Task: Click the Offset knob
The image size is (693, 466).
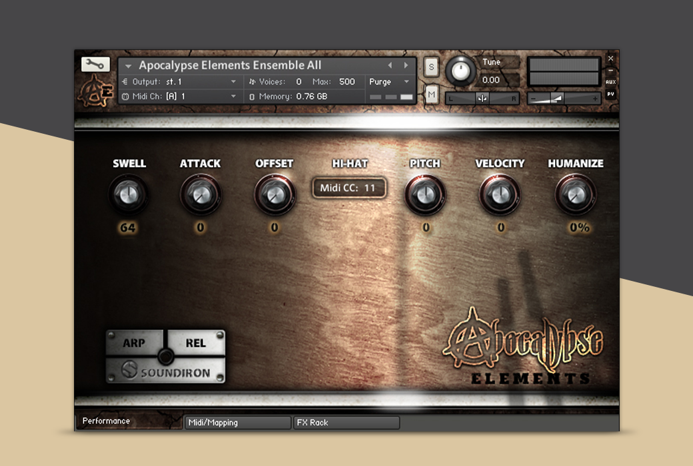Action: 275,194
